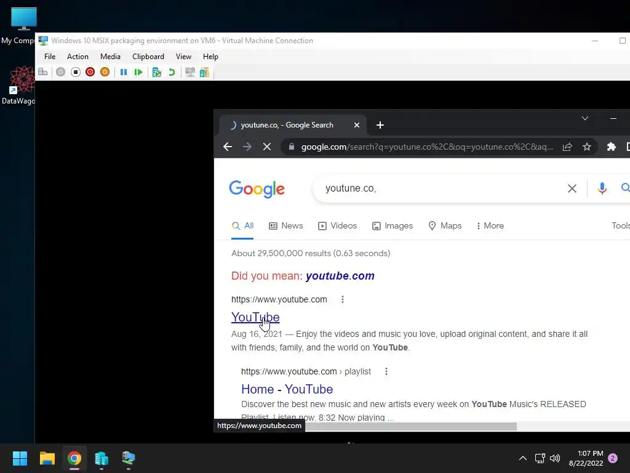Click the Google search box text
Image resolution: width=630 pixels, height=473 pixels.
click(x=350, y=188)
